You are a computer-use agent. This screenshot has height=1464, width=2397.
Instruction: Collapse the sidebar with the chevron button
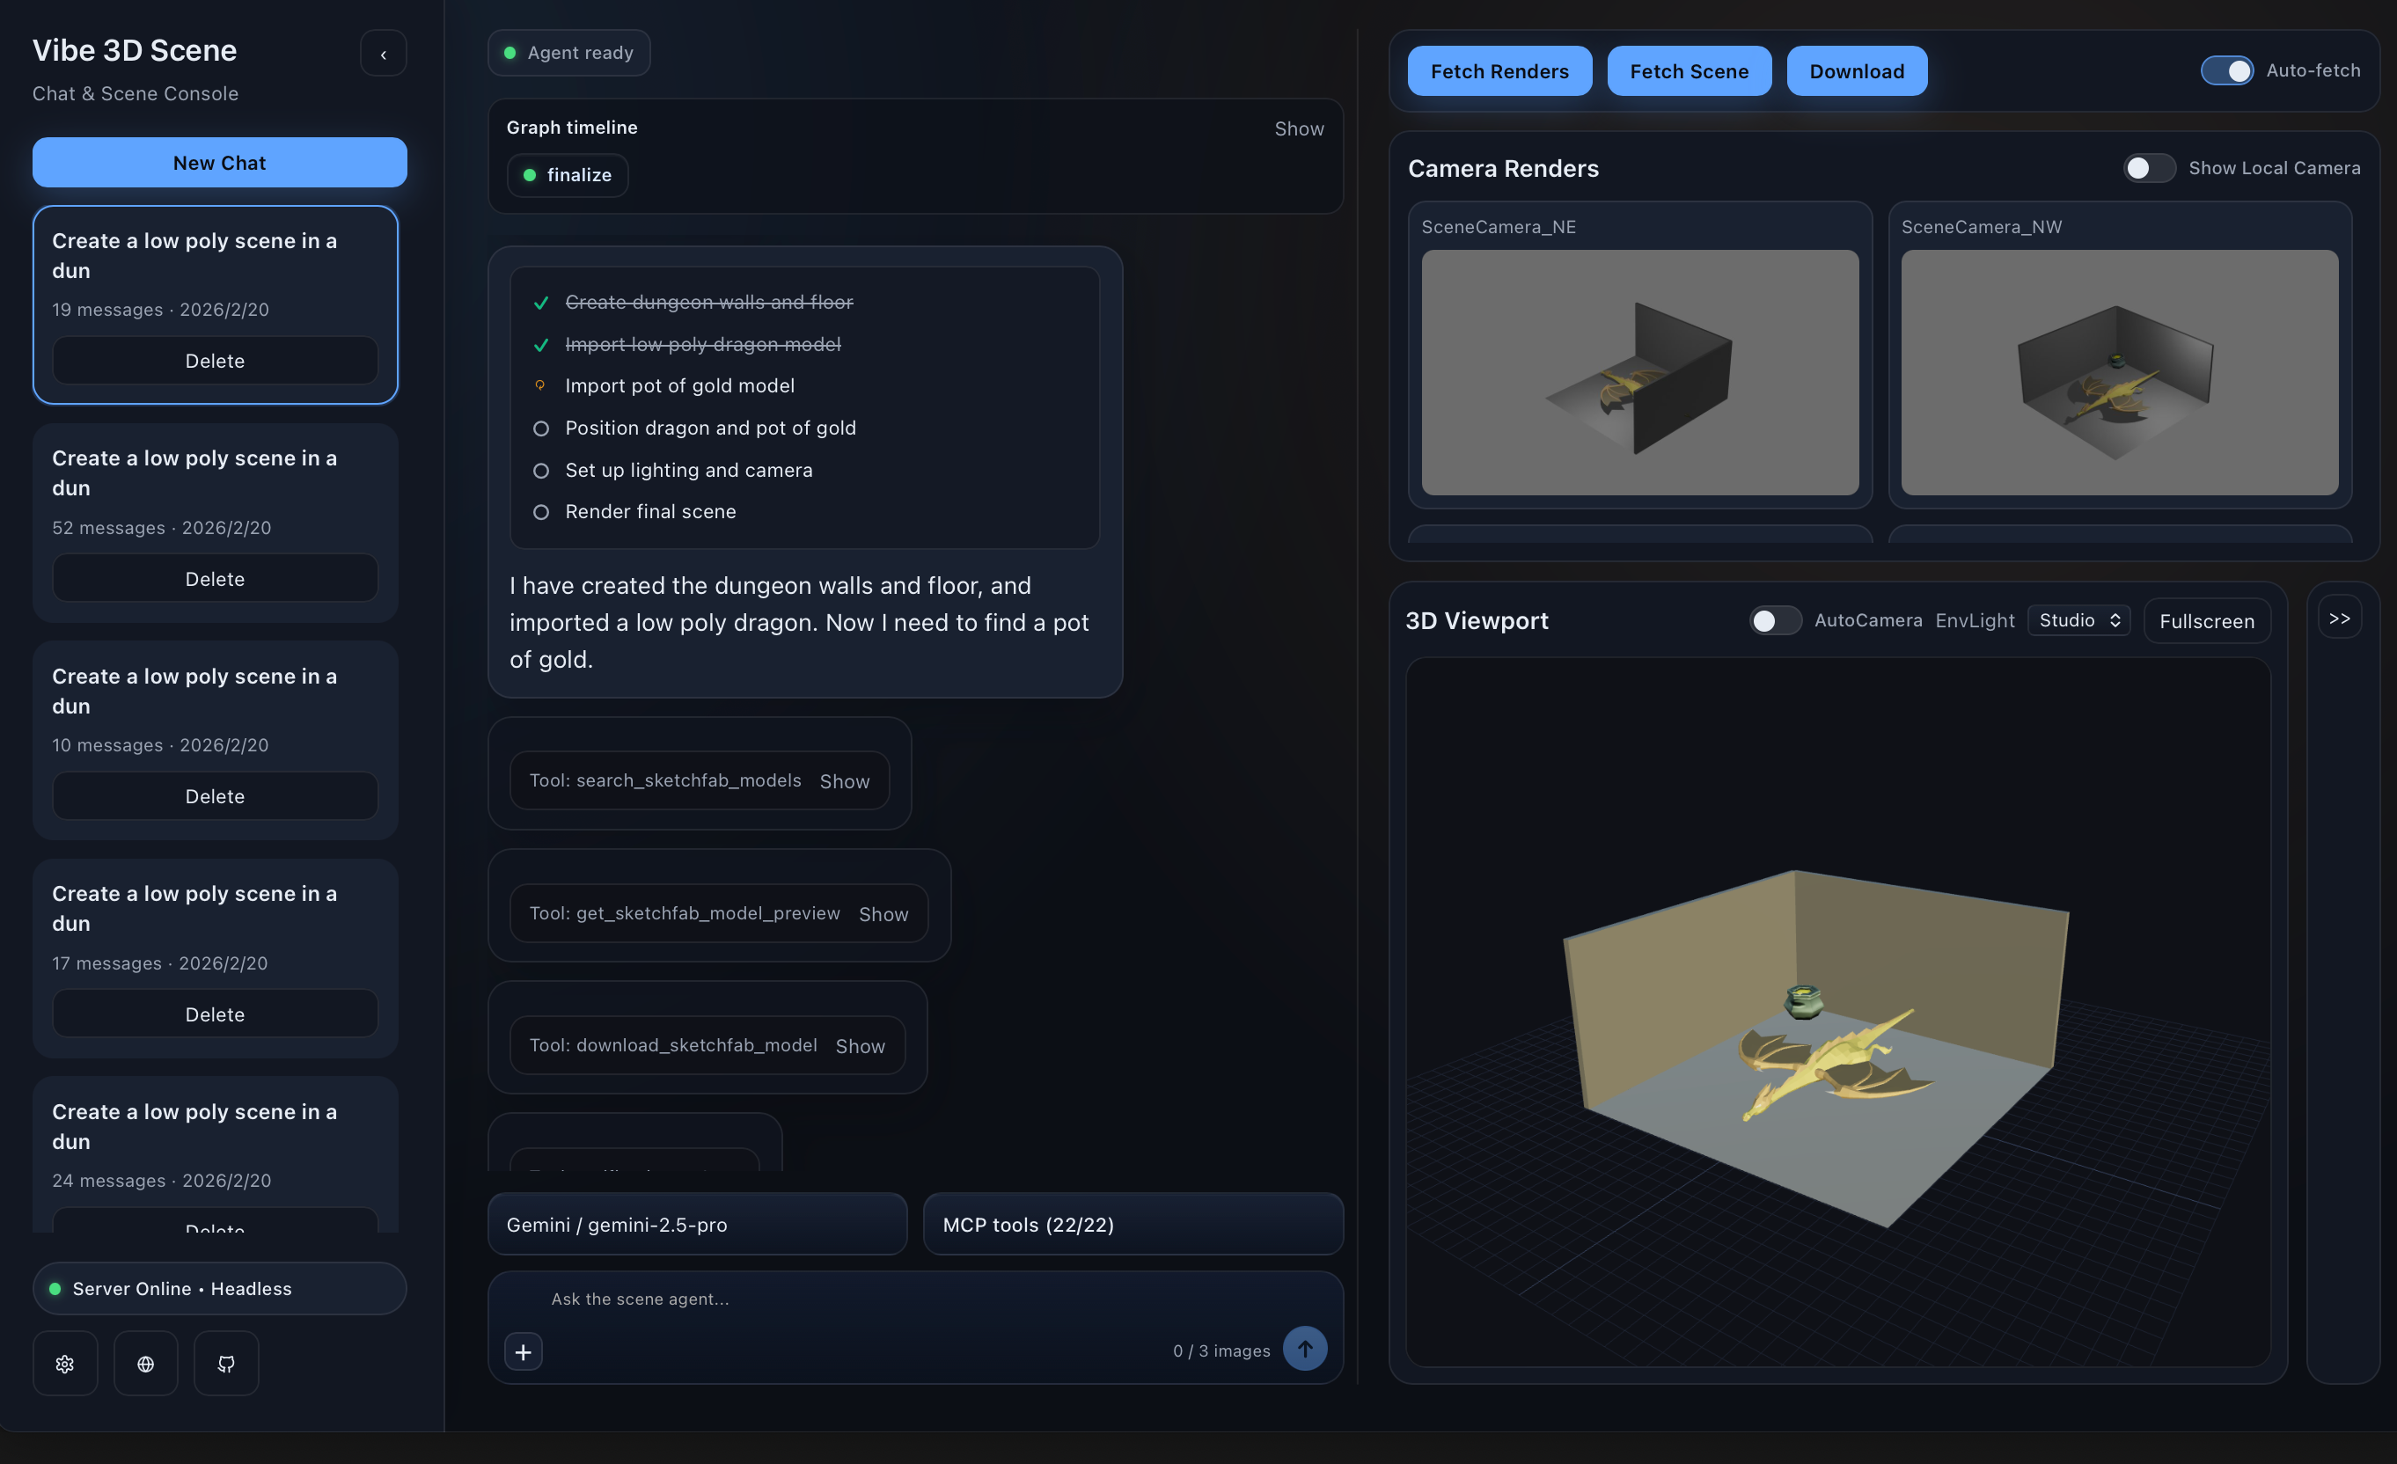(x=384, y=54)
